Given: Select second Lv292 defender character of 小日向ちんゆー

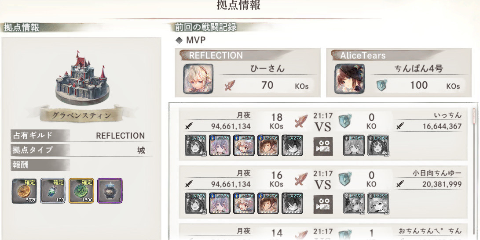Looking at the screenshot, I should click(x=378, y=203).
